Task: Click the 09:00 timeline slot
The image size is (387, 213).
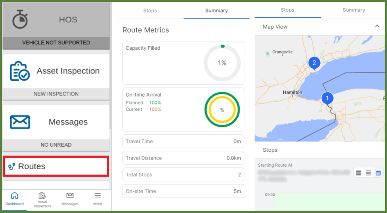Action: click(x=329, y=200)
